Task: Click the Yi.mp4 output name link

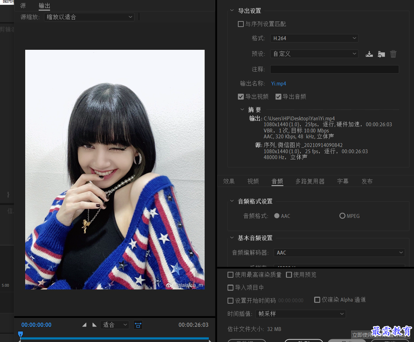Action: [x=279, y=84]
